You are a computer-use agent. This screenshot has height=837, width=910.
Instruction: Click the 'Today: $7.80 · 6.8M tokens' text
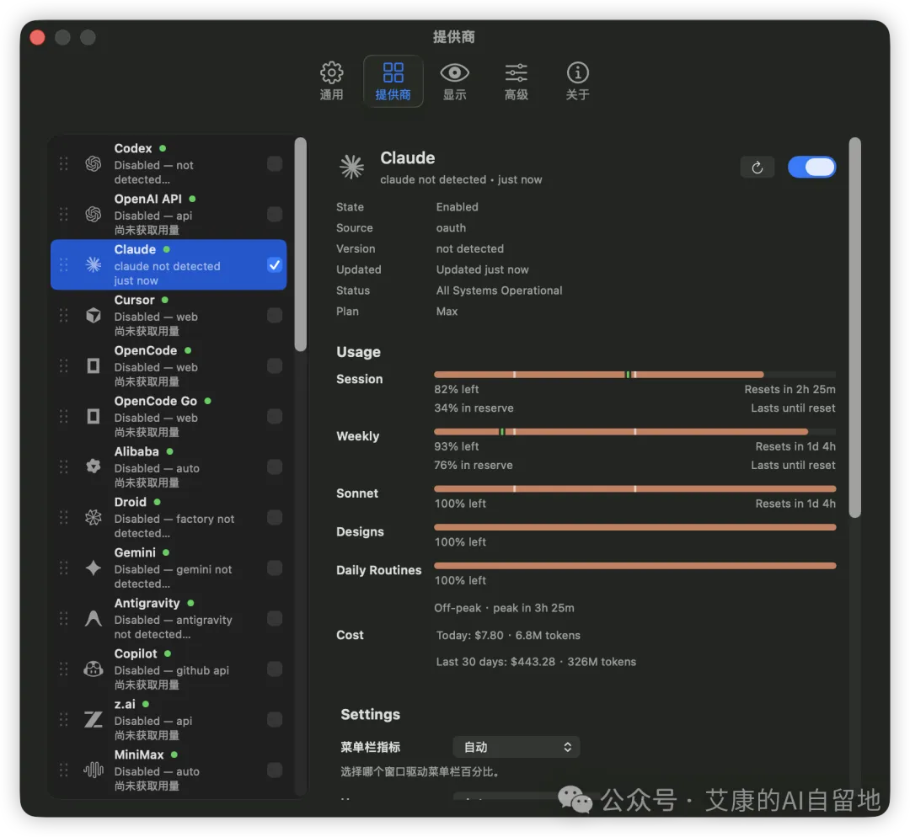click(508, 635)
